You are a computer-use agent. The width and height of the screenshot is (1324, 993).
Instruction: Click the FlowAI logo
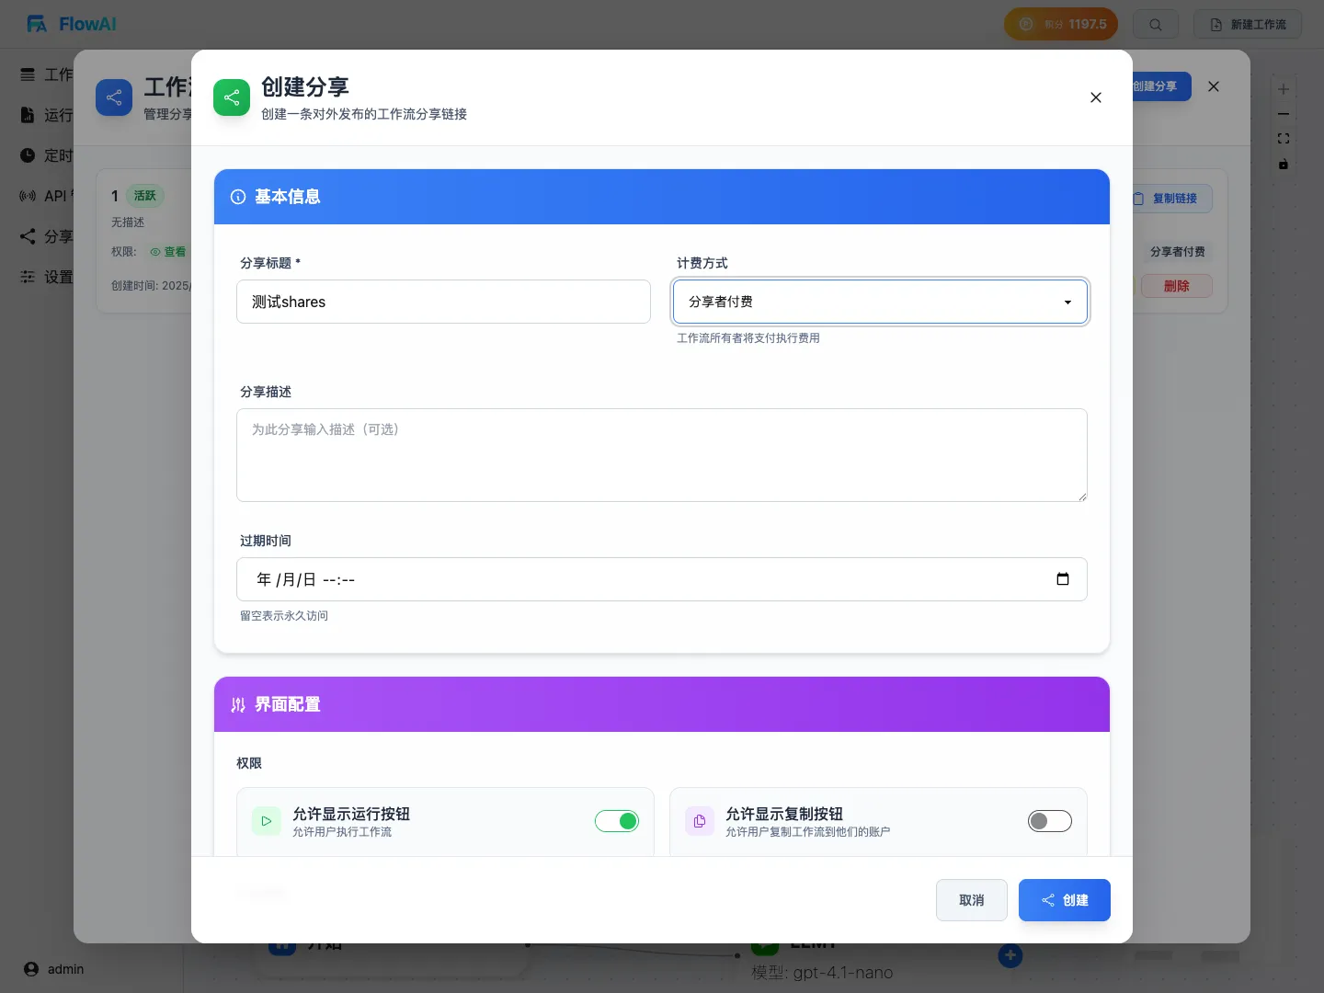pos(70,24)
